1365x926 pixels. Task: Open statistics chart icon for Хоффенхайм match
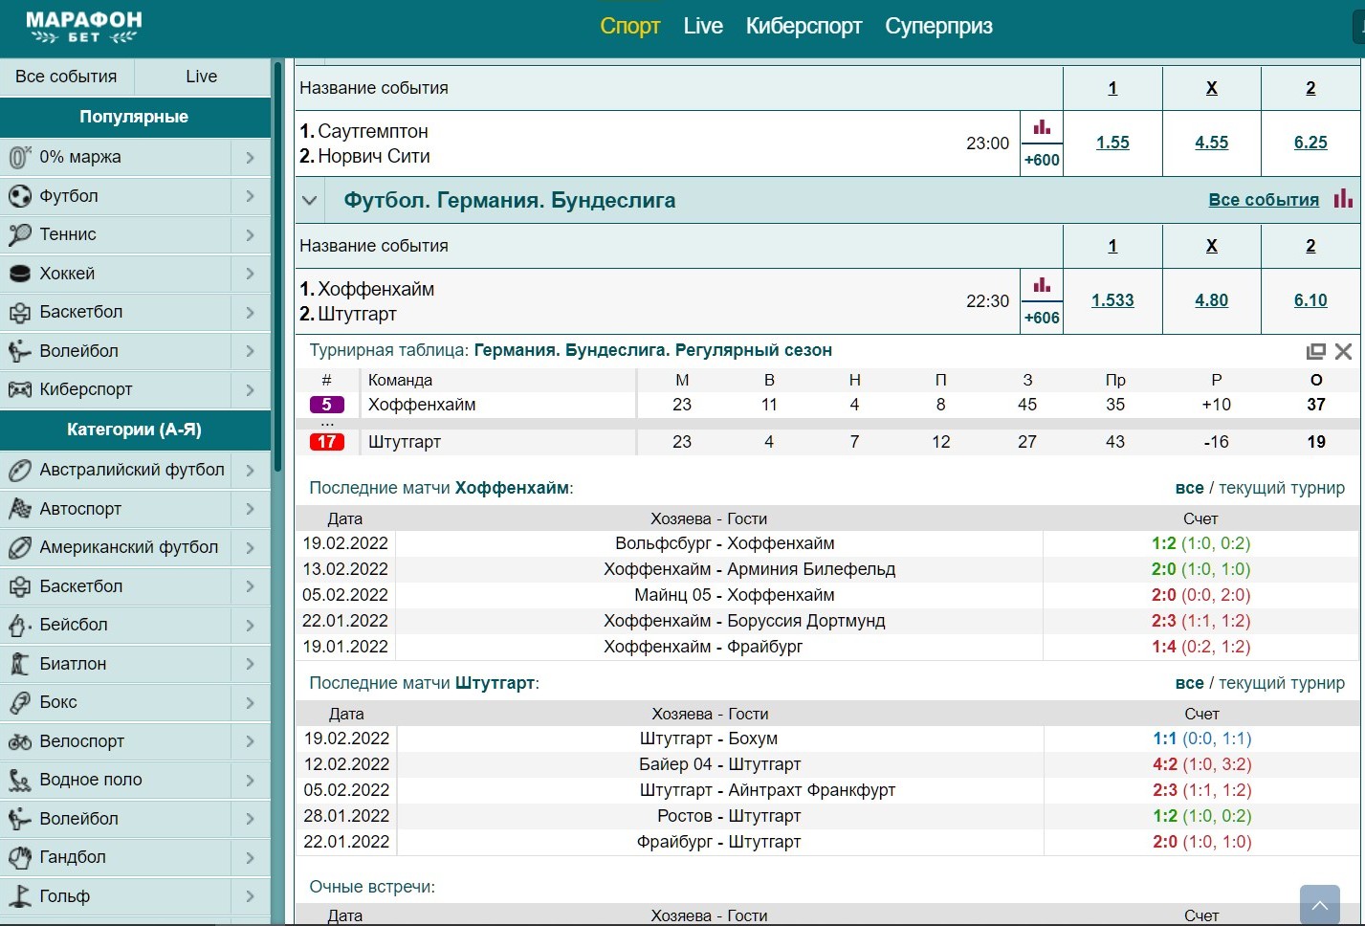1042,285
